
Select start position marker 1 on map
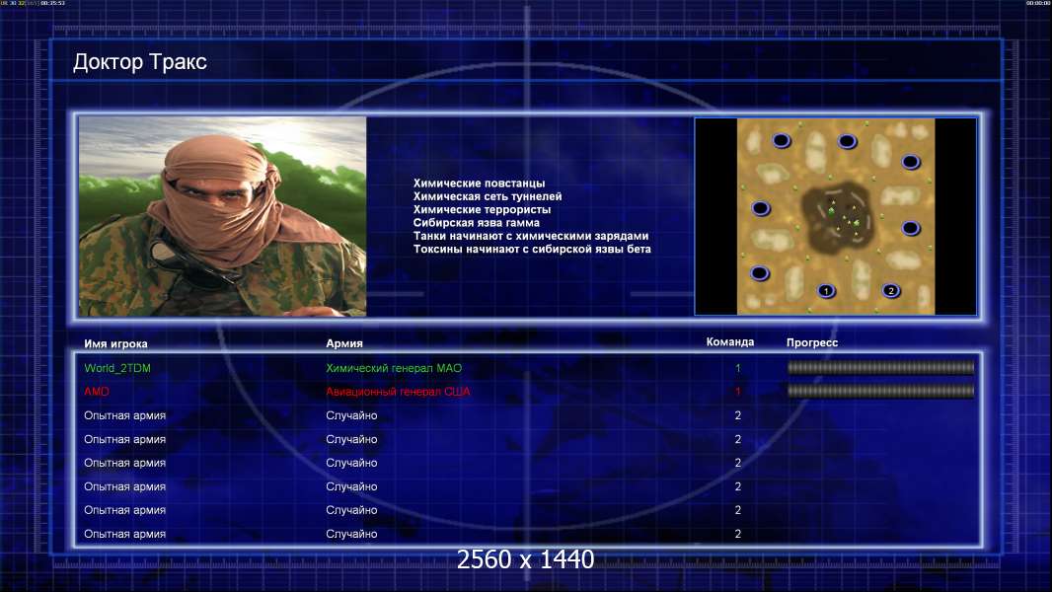[x=826, y=291]
